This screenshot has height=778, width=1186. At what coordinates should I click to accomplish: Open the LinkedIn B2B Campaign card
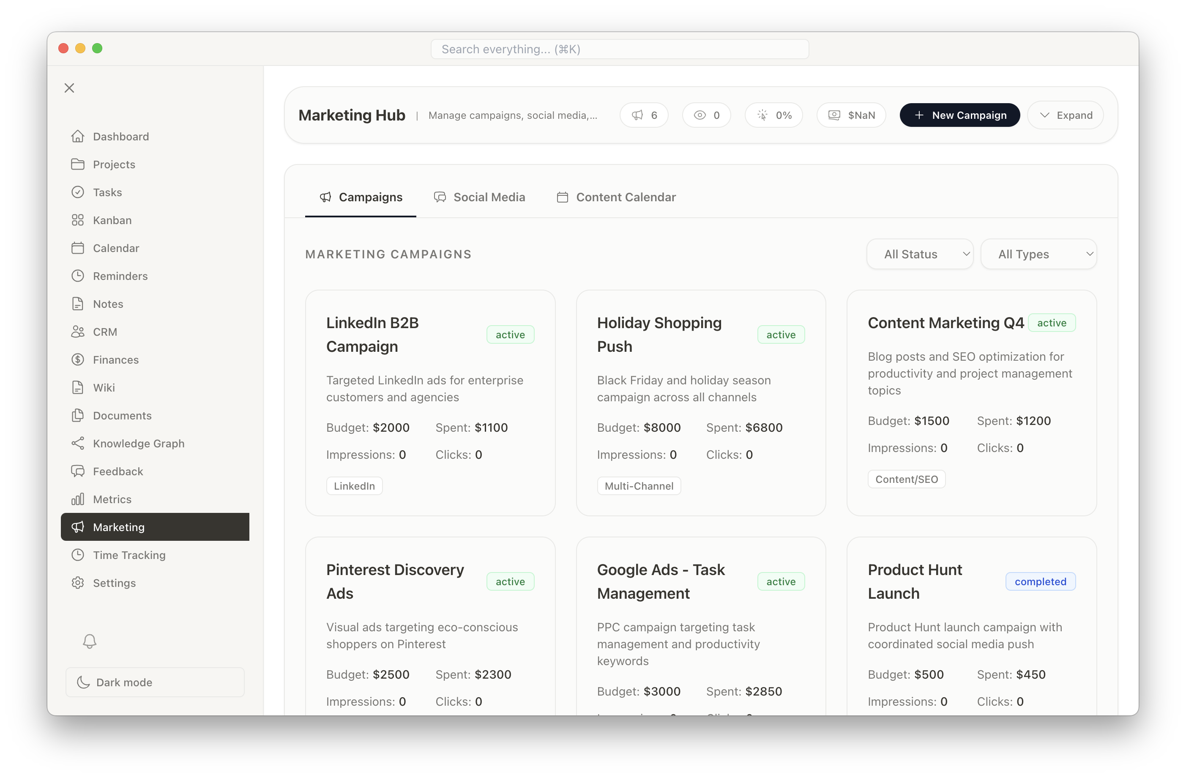[x=430, y=403]
